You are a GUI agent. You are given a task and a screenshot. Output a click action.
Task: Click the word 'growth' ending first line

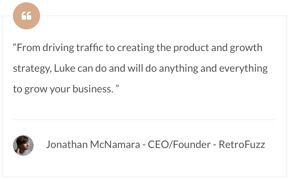(x=246, y=48)
